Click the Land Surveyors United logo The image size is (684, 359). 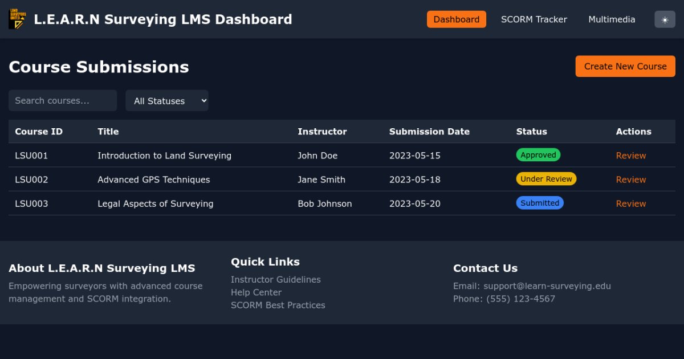click(x=17, y=18)
